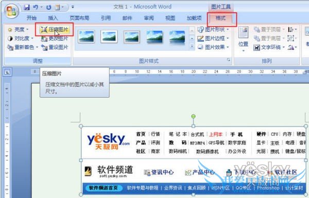The height and width of the screenshot is (198, 309).
Task: Apply the second picture style thumbnail
Action: pos(109,37)
